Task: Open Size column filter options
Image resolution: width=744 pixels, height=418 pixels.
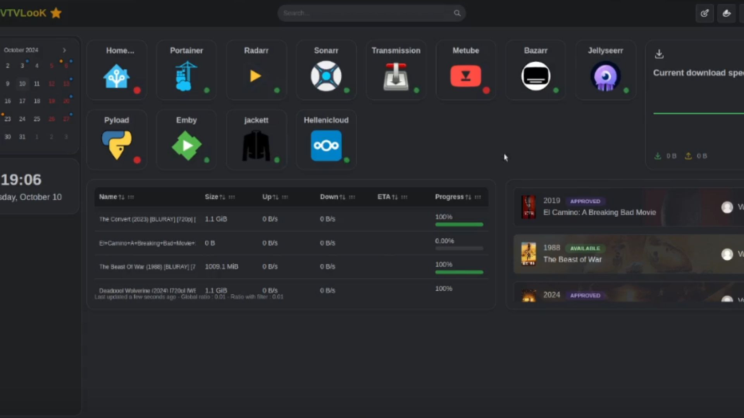Action: 232,197
